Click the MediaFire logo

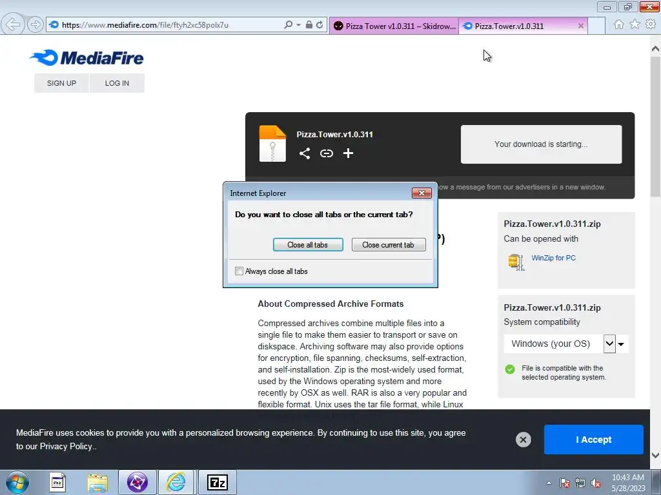point(87,58)
